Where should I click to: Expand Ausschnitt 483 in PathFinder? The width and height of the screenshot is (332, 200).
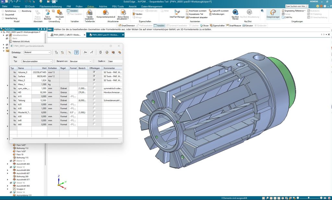pos(8,164)
